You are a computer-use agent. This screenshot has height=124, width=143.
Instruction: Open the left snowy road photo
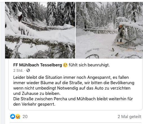click(40, 30)
